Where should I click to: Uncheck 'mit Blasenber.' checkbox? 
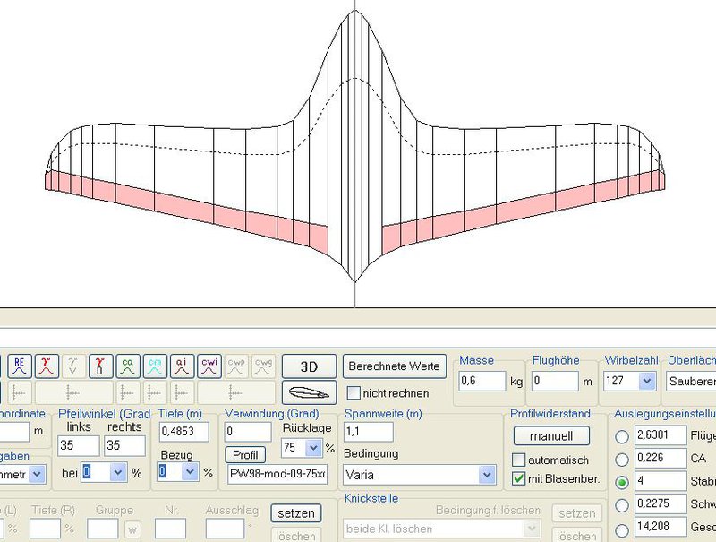click(x=519, y=479)
